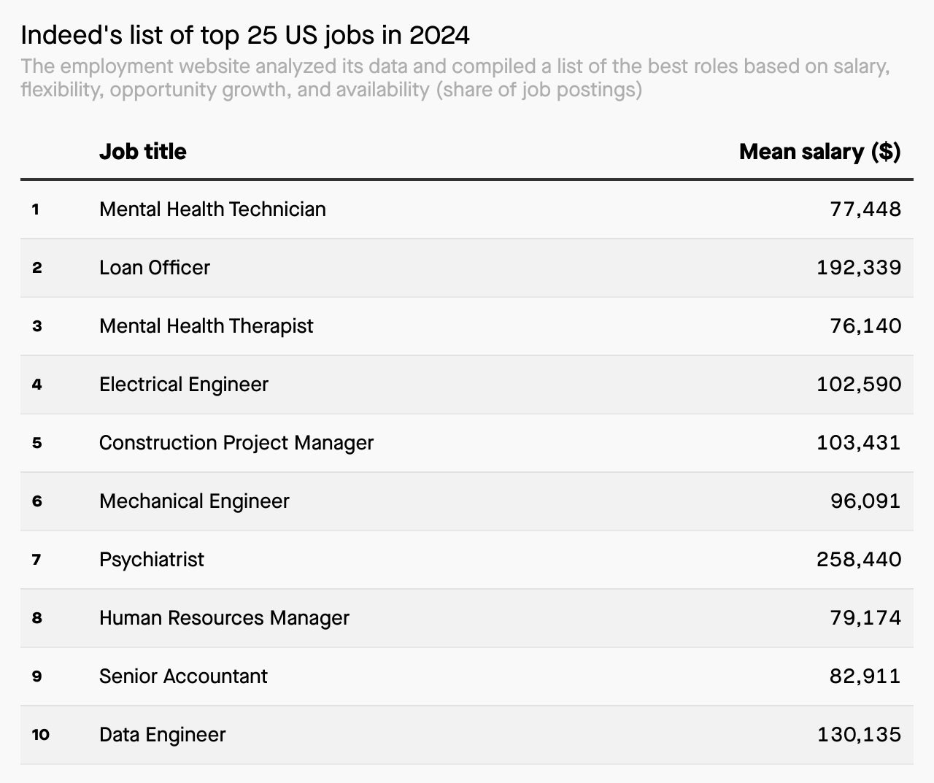Viewport: 934px width, 783px height.
Task: Click Construction Project Manager job title
Action: pos(236,443)
